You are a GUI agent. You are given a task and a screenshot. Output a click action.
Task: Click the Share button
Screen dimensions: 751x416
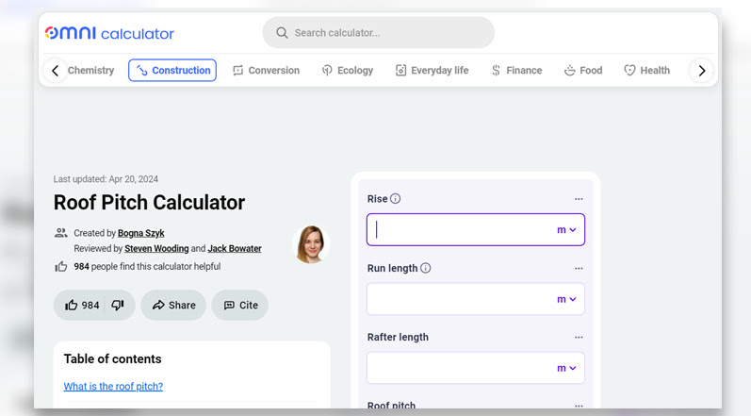[x=173, y=305]
